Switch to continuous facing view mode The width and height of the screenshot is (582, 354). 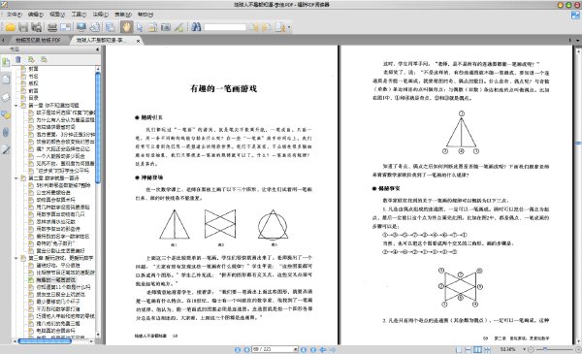487,349
